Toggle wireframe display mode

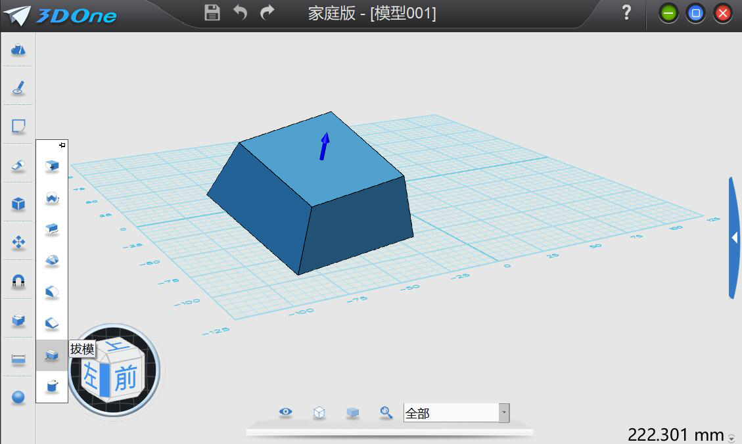point(319,412)
